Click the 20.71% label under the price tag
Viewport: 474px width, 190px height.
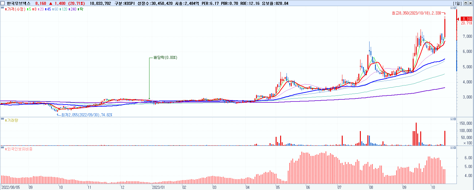coord(466,23)
